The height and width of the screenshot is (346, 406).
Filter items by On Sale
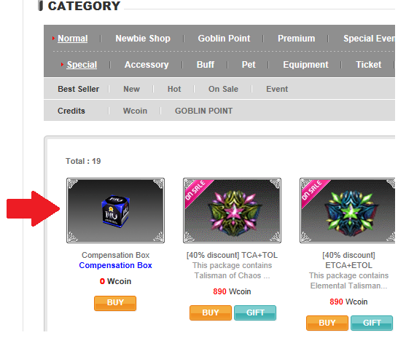coord(223,89)
